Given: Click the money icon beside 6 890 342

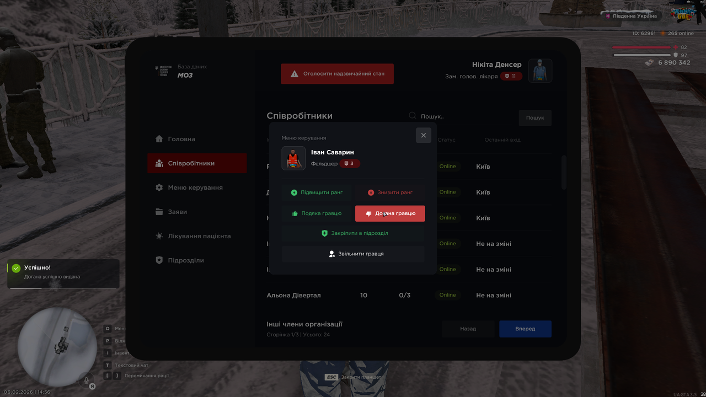Looking at the screenshot, I should click(x=650, y=62).
